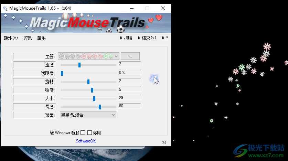This screenshot has height=161, width=288.
Task: Click the counter number 34
Action: pyautogui.click(x=164, y=143)
